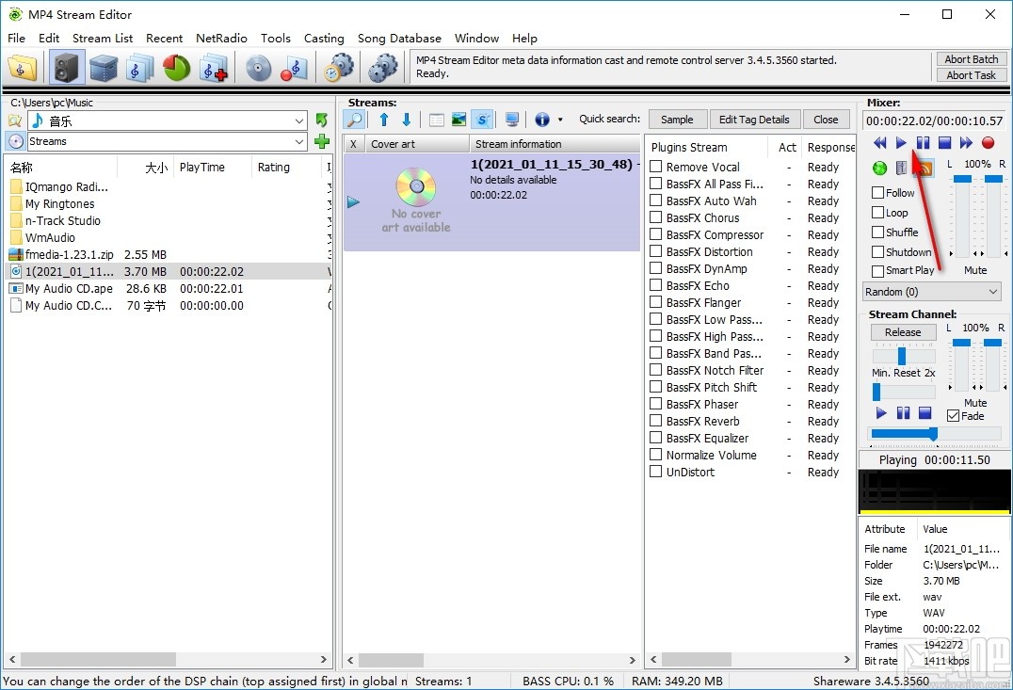
Task: Click the blue progress slider in Stream Channel
Action: (902, 433)
